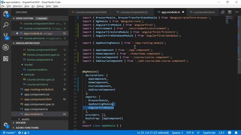Open home.component.spec.ts in file tree
The image size is (241, 135).
(40, 55)
